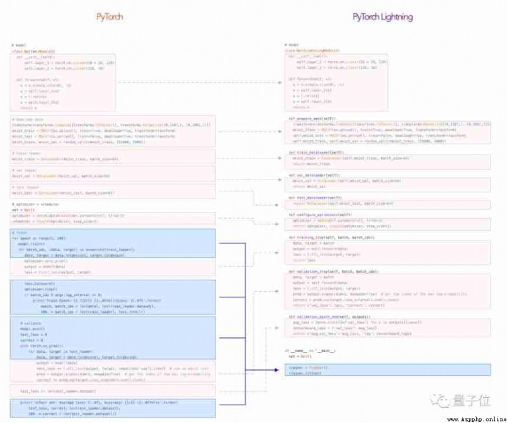Click the "# optimizer + scheduler" comment

pos(35,204)
